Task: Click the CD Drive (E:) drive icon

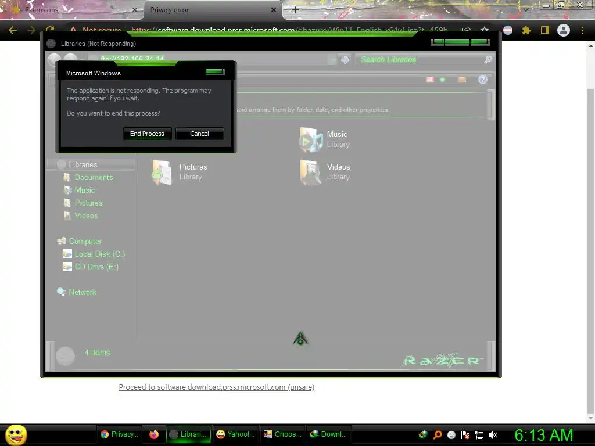Action: (67, 267)
